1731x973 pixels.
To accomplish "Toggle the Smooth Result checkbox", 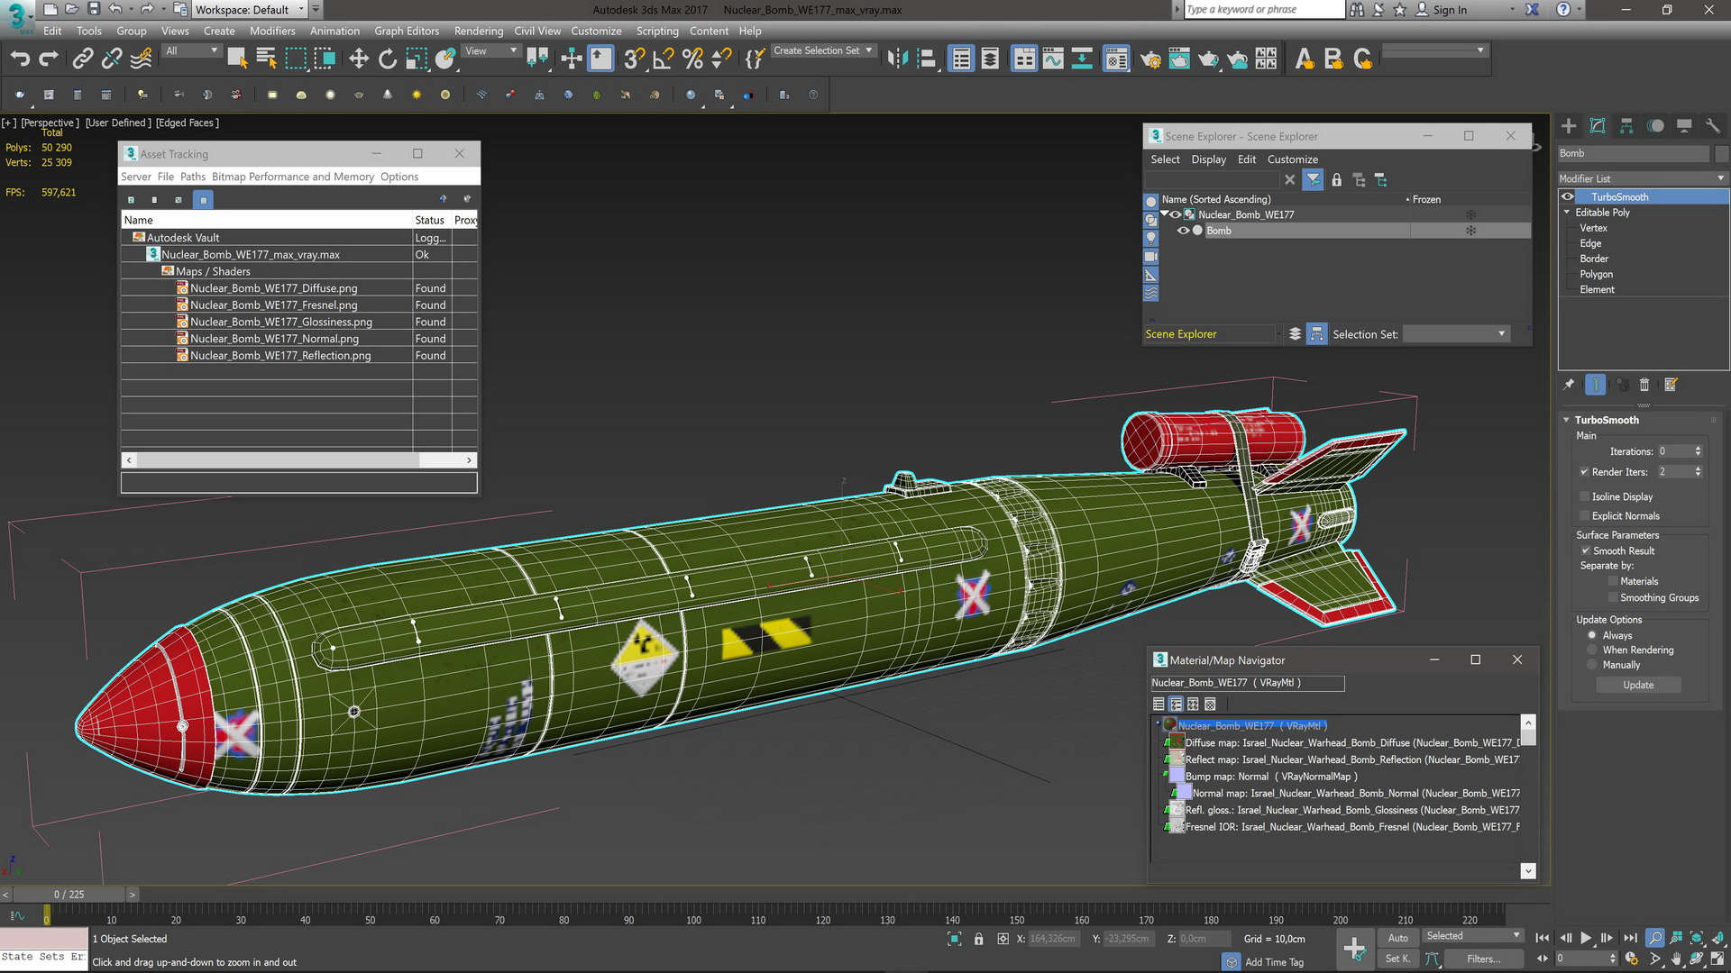I will [1585, 551].
